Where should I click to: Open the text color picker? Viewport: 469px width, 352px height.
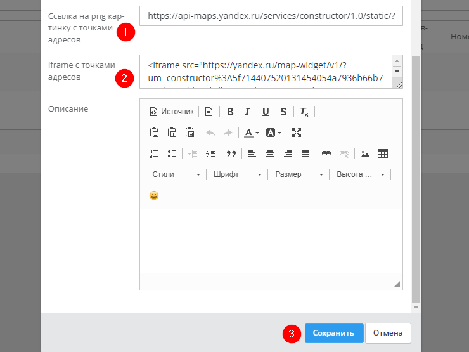[x=252, y=133]
